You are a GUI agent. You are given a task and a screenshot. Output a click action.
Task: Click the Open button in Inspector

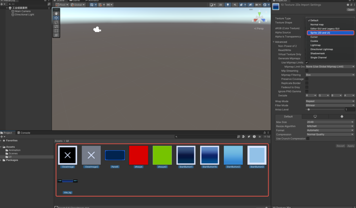(351, 10)
